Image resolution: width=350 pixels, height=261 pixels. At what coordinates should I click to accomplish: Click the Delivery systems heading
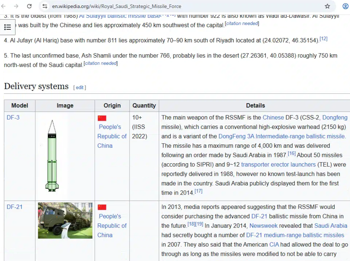click(x=36, y=86)
